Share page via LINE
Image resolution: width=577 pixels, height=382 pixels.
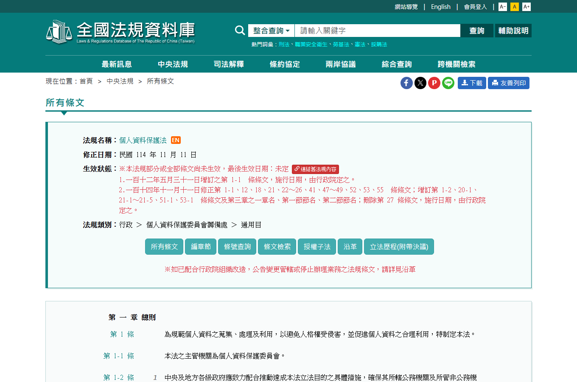[448, 83]
